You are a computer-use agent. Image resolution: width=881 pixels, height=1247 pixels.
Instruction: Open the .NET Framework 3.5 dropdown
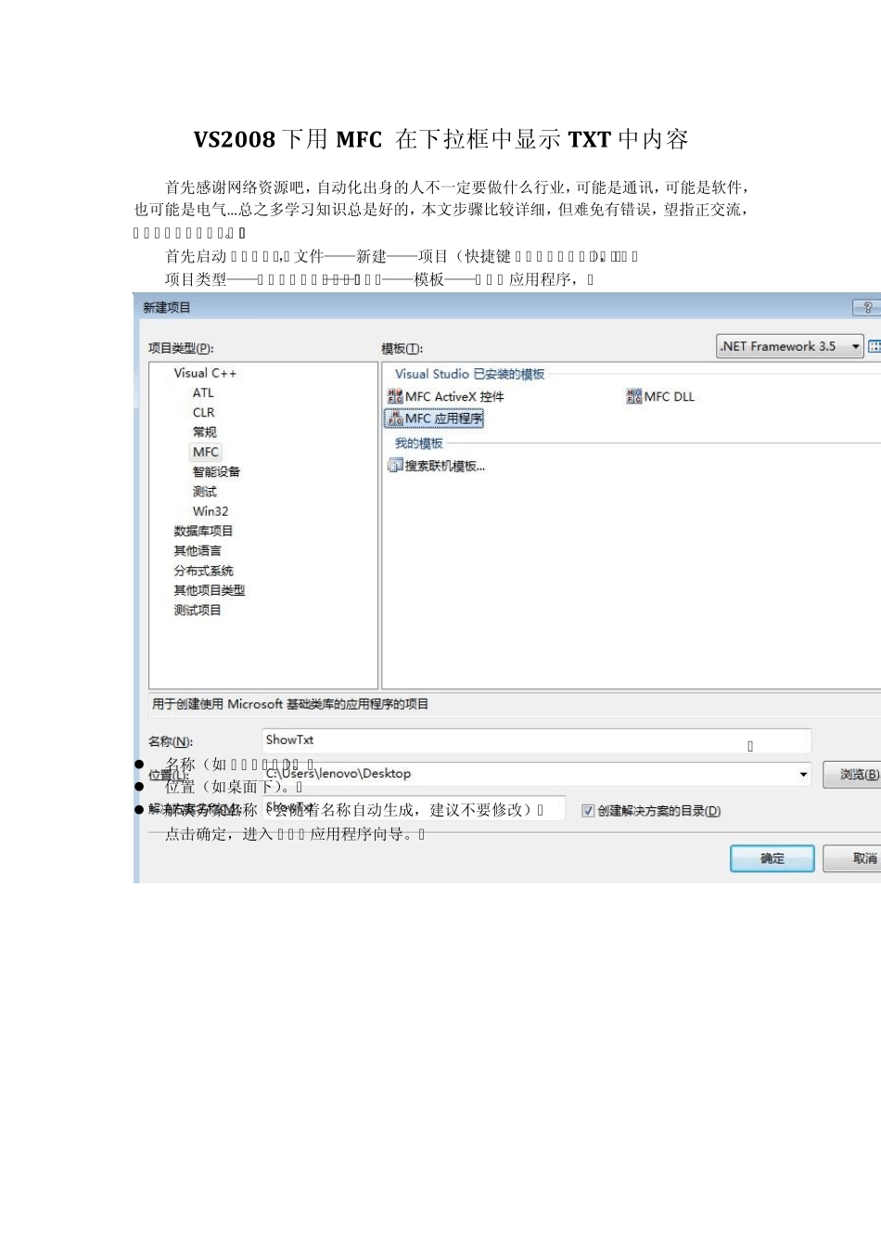pos(790,346)
